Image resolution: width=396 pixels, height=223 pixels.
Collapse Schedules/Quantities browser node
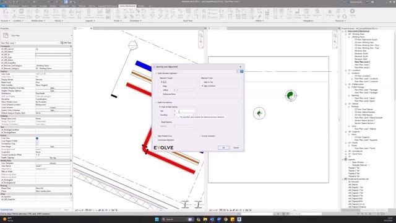point(343,179)
